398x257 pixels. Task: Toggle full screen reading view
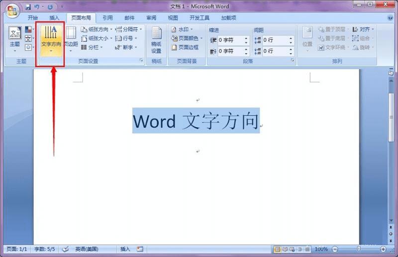285,250
